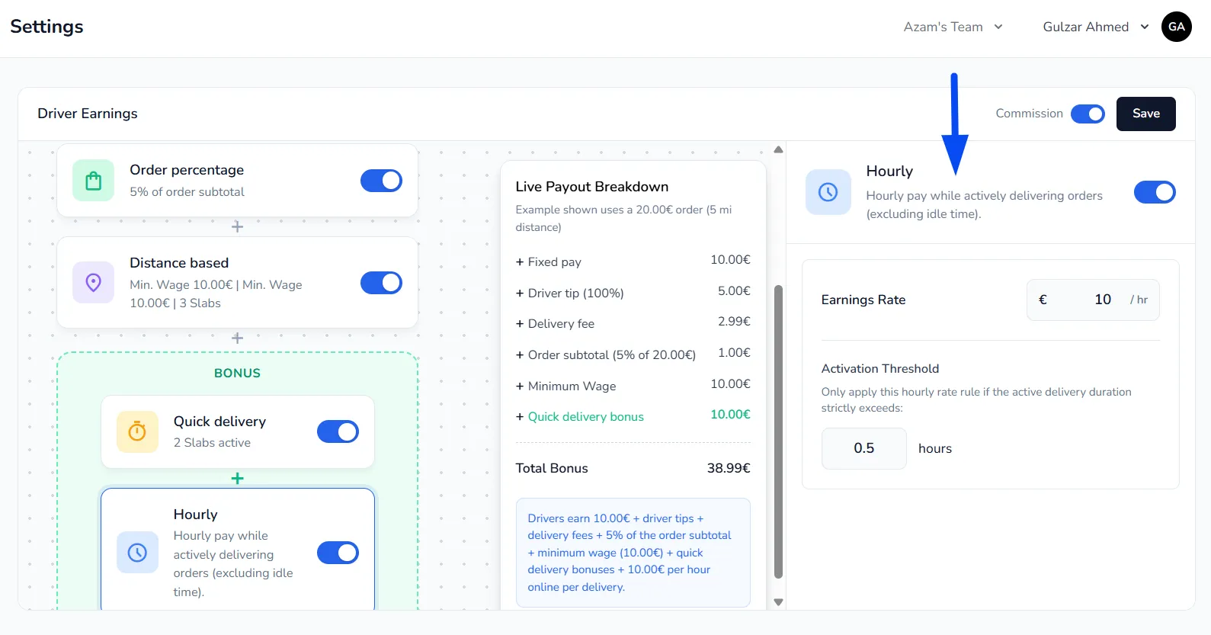The image size is (1211, 635).
Task: Toggle the Commission switch
Action: pos(1088,114)
